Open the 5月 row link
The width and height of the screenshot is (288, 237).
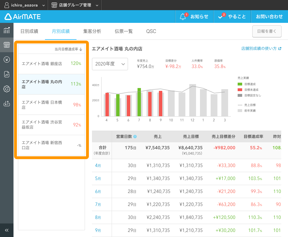pos(98,178)
